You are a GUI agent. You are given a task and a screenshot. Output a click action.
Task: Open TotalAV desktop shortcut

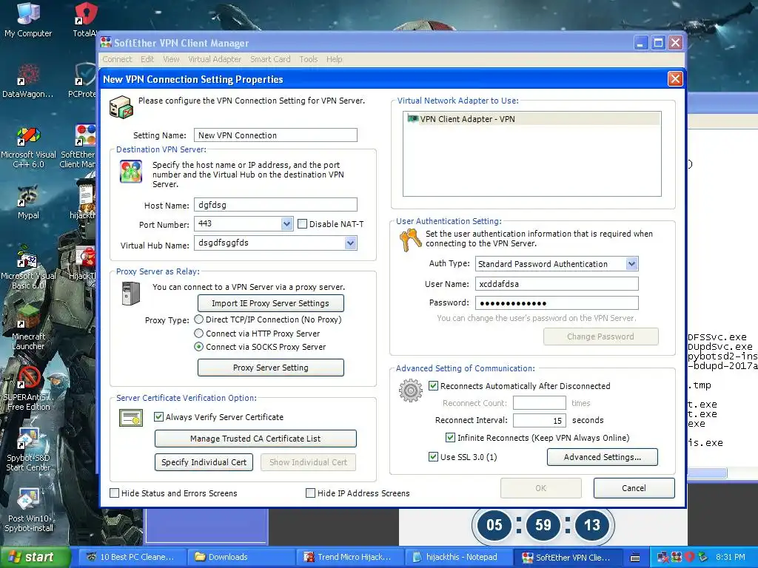point(85,19)
